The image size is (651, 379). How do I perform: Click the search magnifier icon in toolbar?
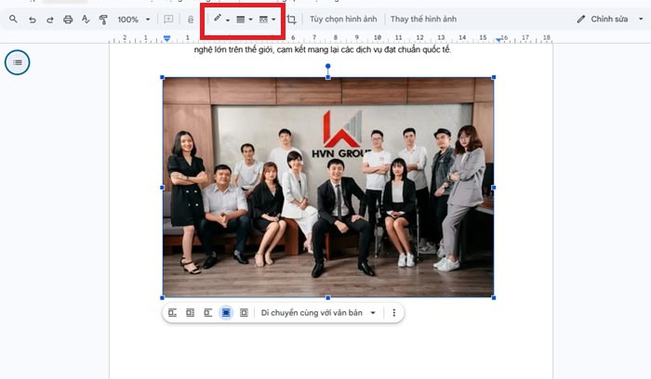pos(13,20)
